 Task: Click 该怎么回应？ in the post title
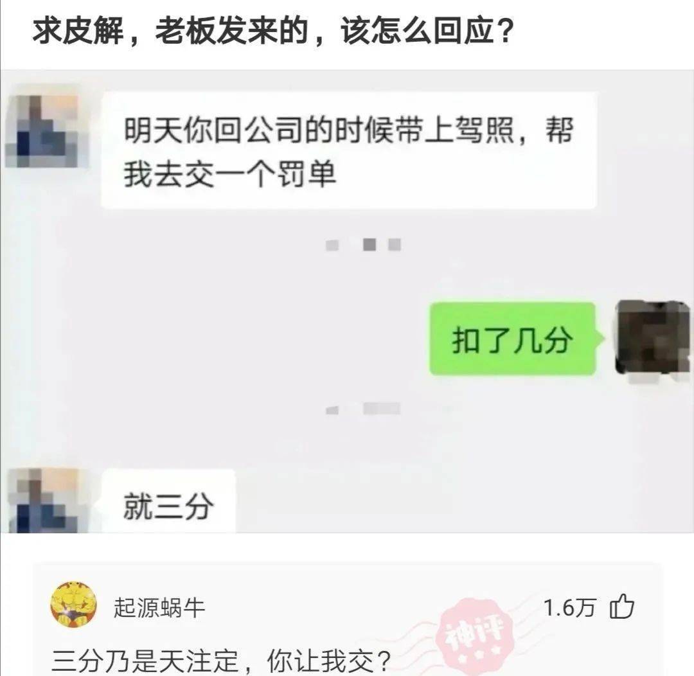(427, 31)
